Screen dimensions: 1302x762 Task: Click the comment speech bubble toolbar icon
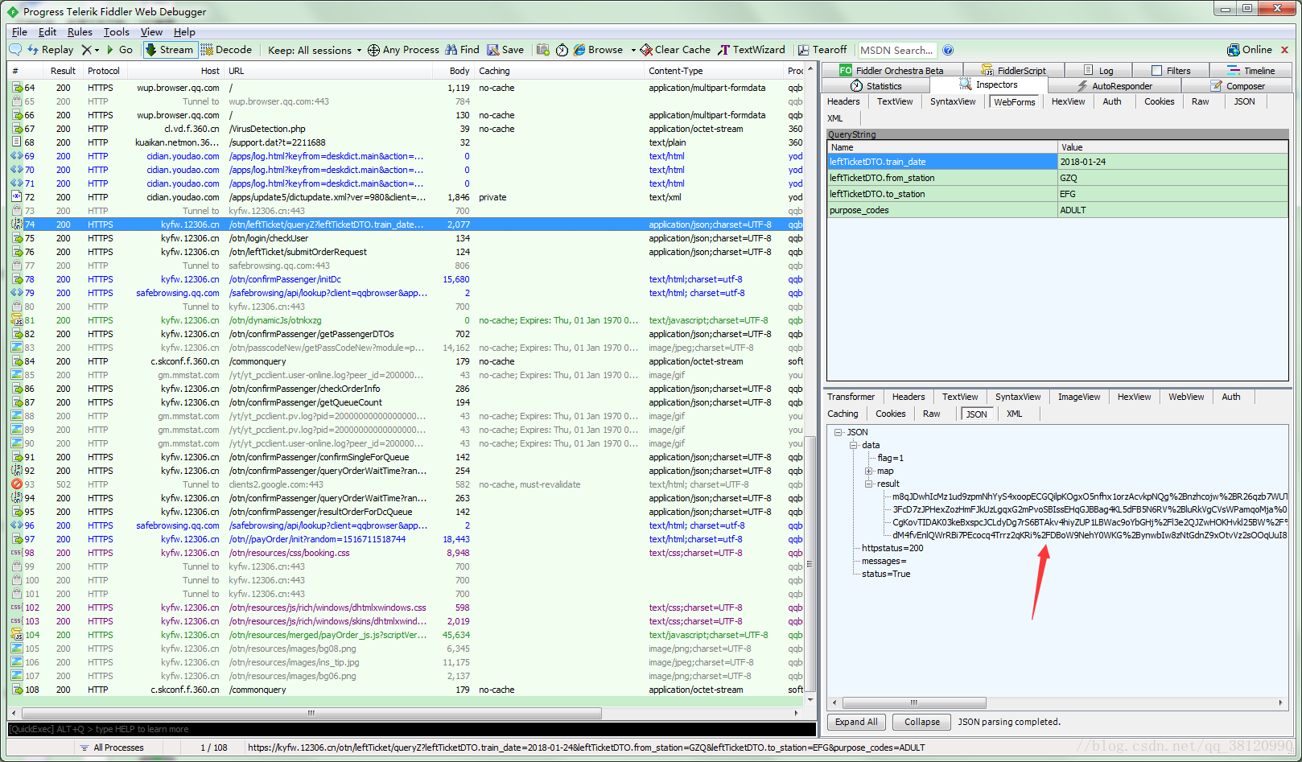(15, 50)
